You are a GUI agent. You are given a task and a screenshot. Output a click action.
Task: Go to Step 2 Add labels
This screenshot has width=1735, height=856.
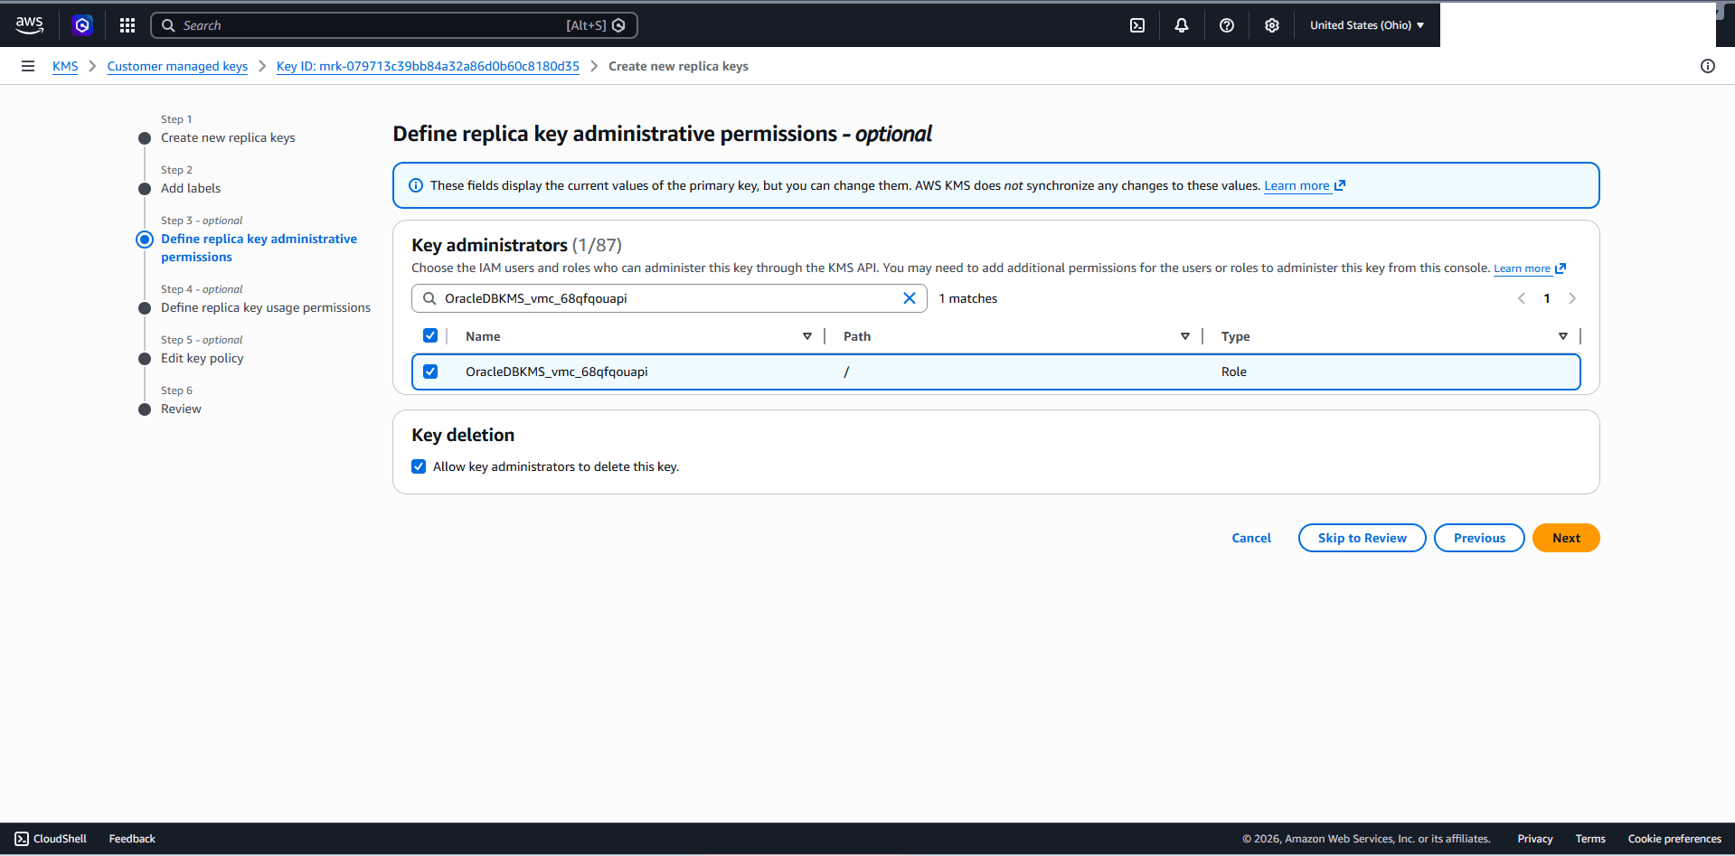point(191,188)
